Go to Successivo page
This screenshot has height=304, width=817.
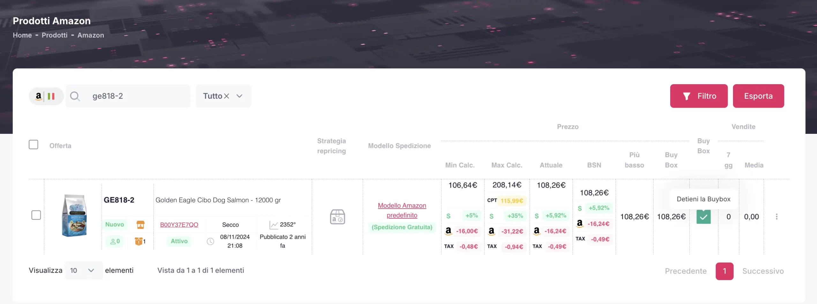tap(763, 271)
